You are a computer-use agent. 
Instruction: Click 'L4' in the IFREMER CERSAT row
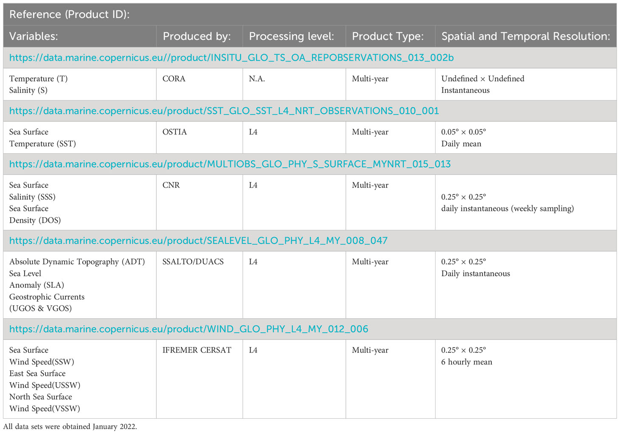click(253, 350)
